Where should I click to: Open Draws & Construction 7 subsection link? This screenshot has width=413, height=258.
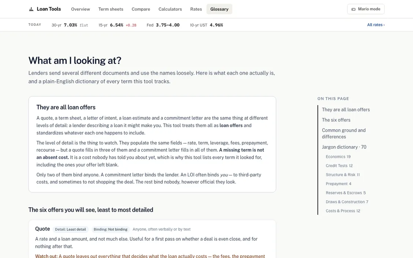[x=347, y=202]
